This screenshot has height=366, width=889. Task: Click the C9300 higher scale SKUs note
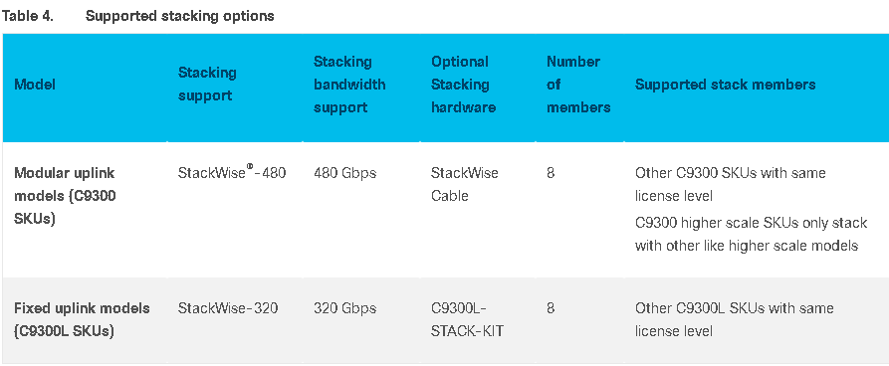point(751,234)
